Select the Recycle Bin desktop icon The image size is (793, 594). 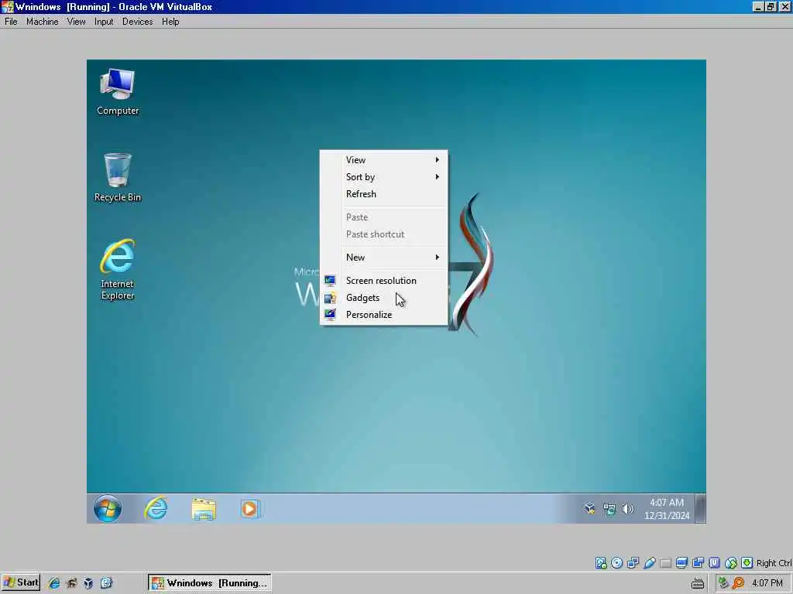coord(118,178)
